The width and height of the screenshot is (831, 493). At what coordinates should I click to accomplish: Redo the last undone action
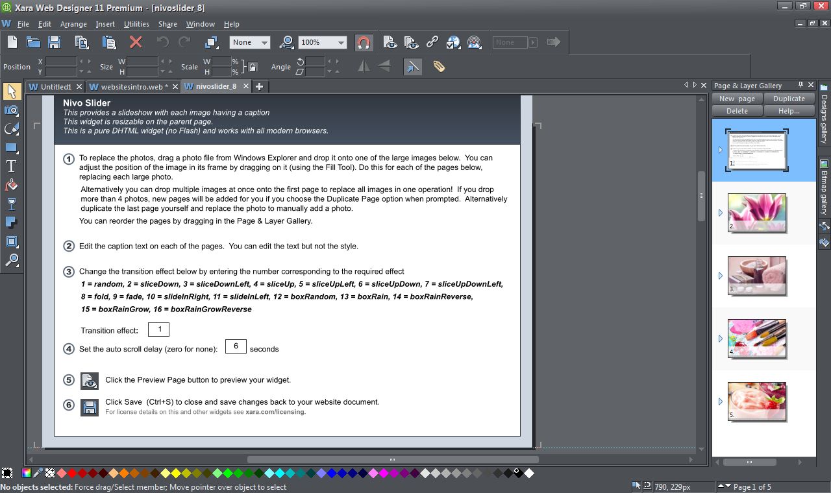[x=184, y=43]
